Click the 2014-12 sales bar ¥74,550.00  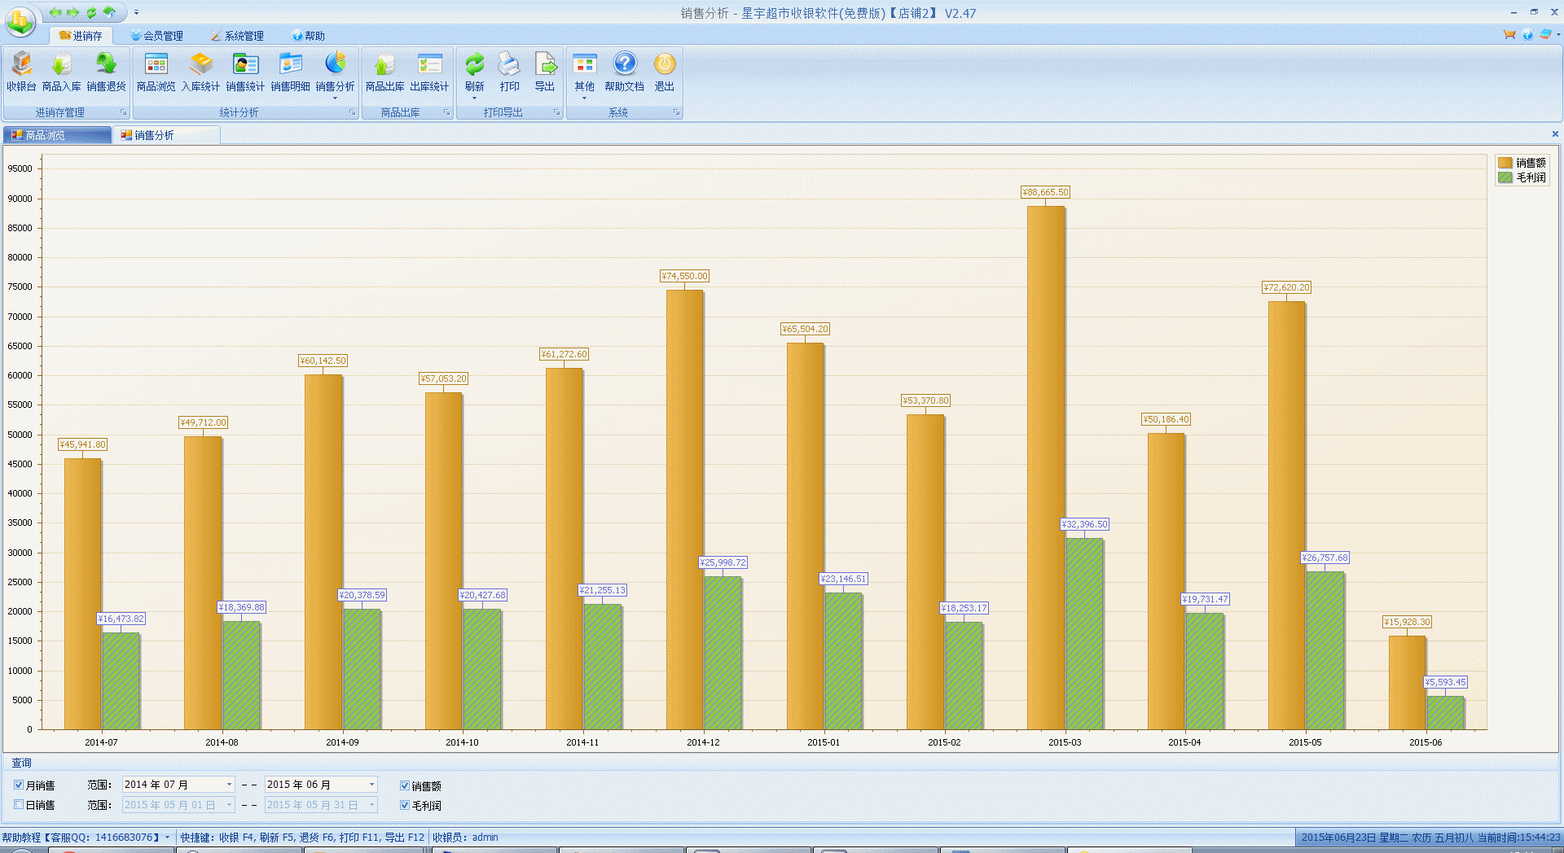pyautogui.click(x=685, y=510)
